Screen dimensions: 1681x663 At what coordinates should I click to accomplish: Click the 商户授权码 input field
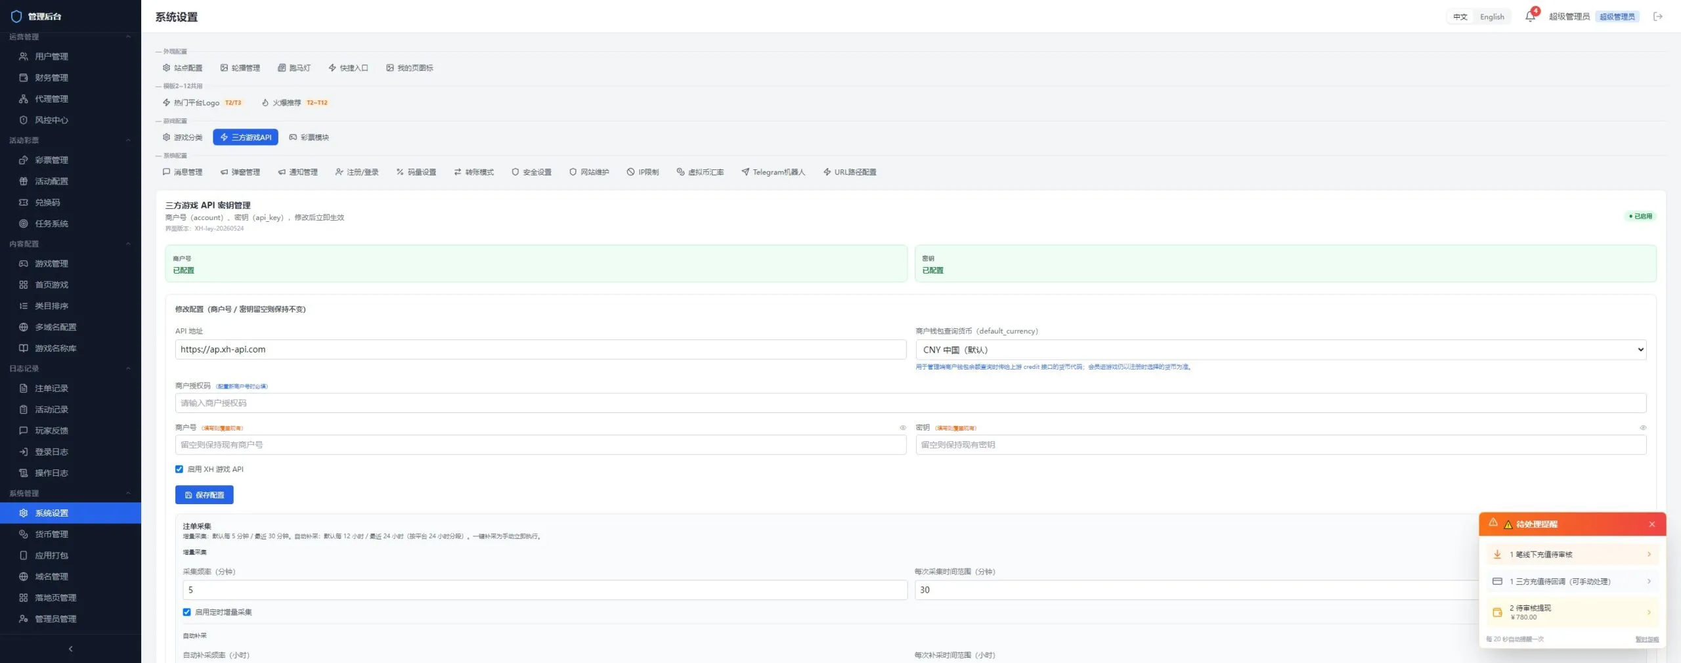[x=911, y=403]
